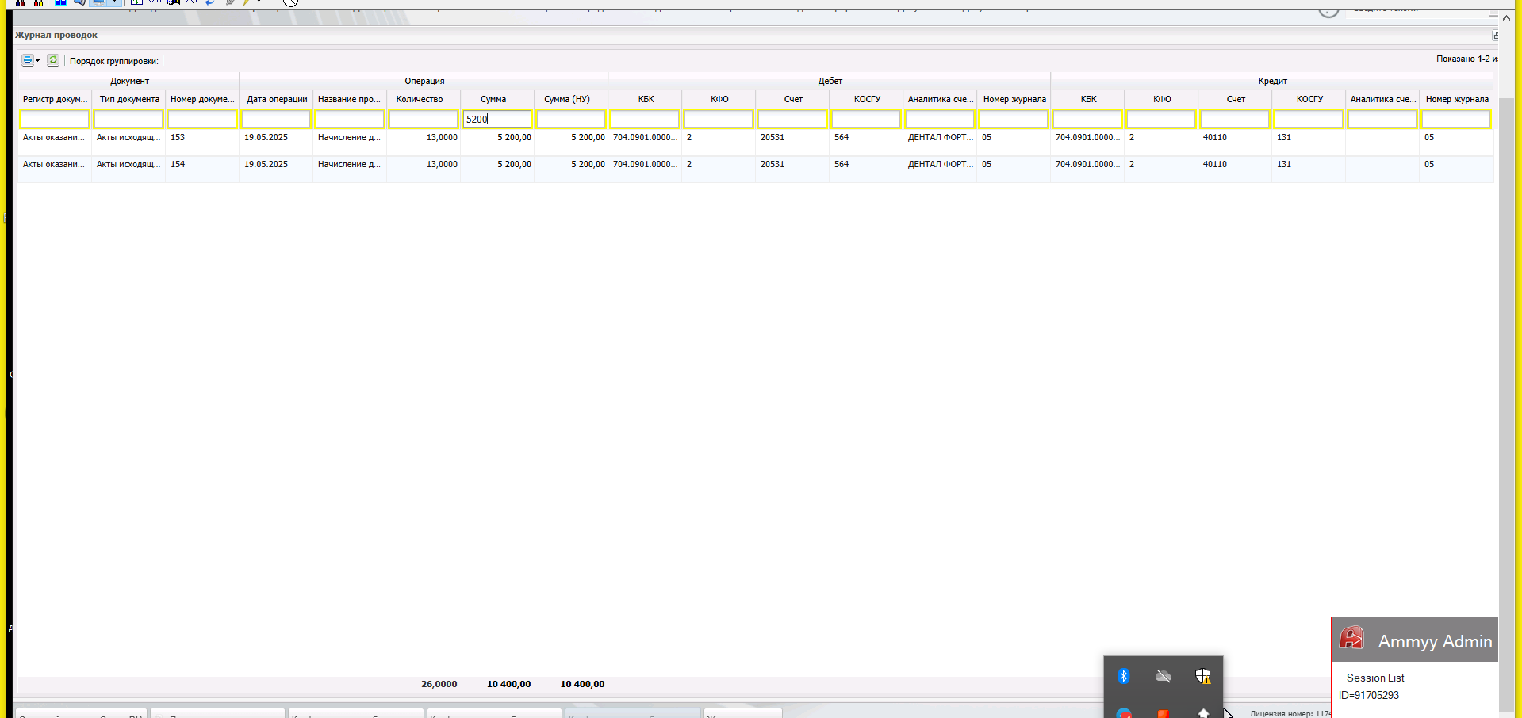Click the КОСГУ header under Кредит
This screenshot has width=1522, height=718.
tap(1309, 99)
